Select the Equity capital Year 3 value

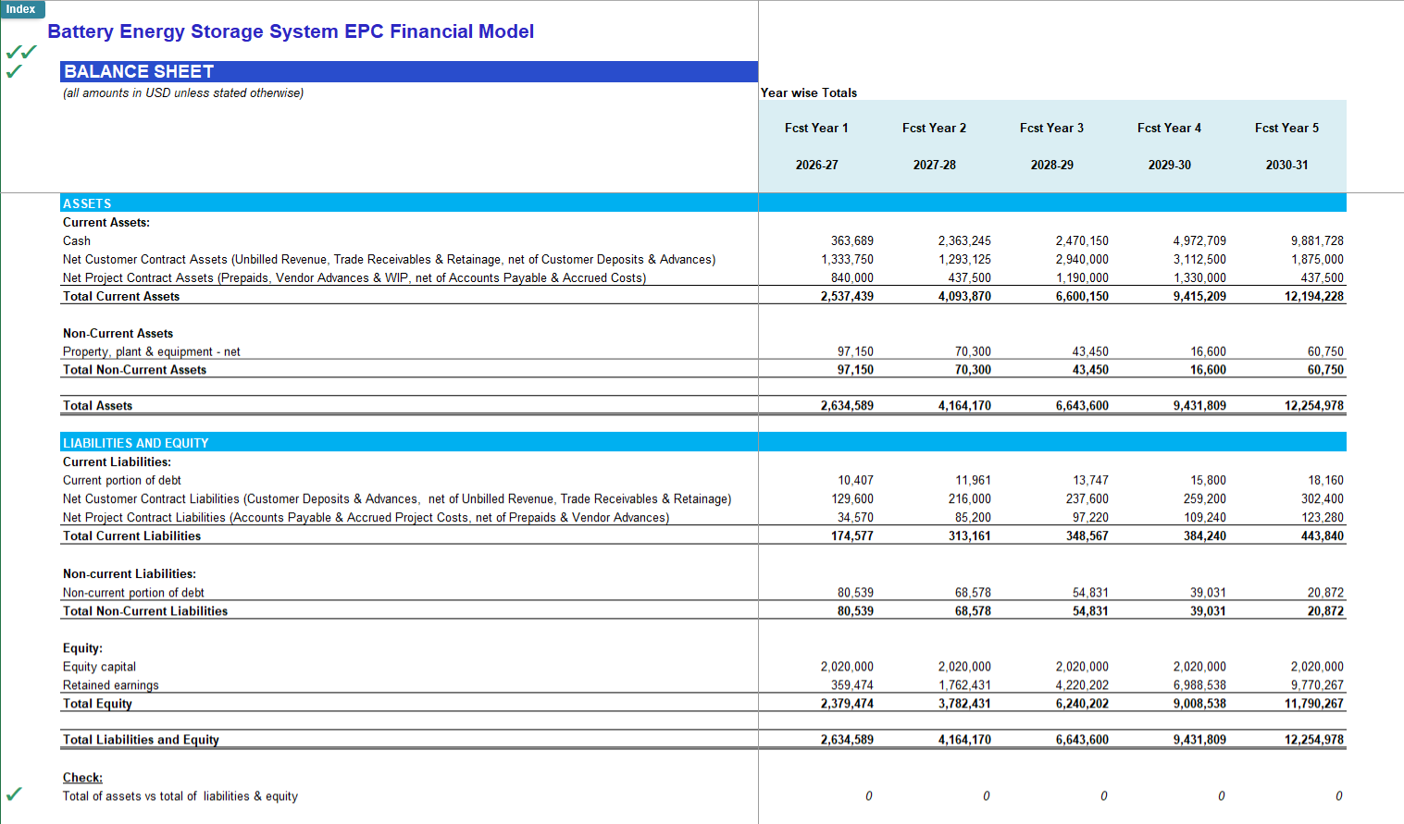click(x=1082, y=666)
